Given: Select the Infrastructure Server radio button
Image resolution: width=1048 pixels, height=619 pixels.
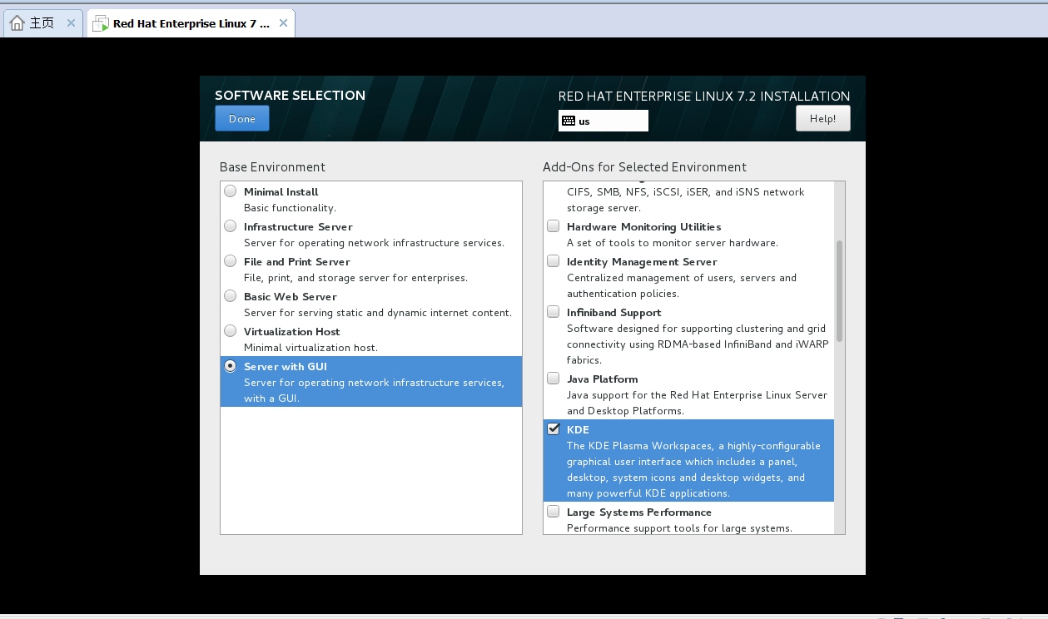Looking at the screenshot, I should (231, 226).
